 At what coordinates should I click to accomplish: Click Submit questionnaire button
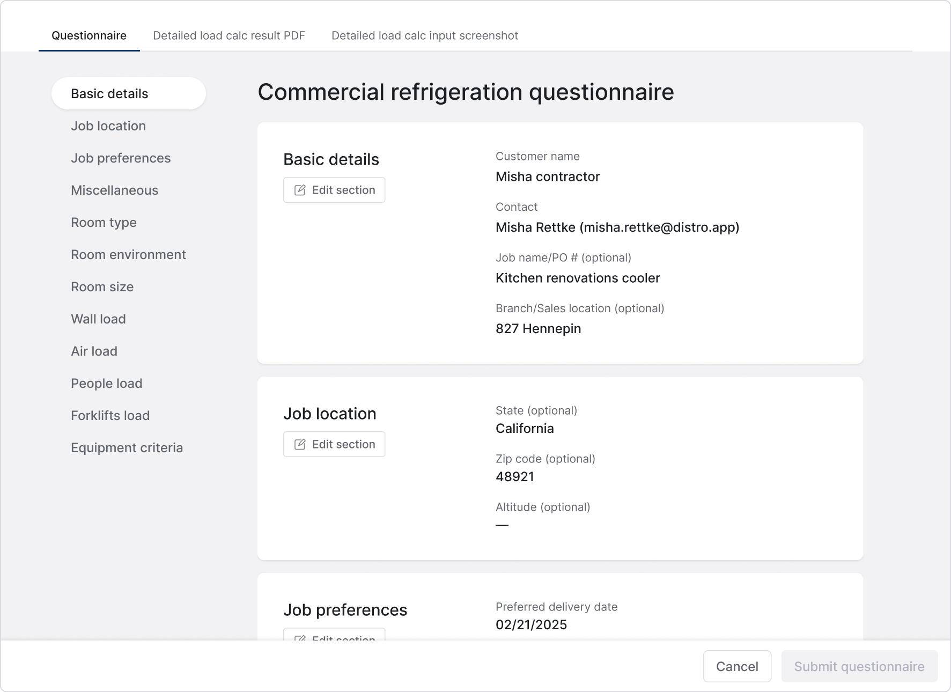pos(859,666)
